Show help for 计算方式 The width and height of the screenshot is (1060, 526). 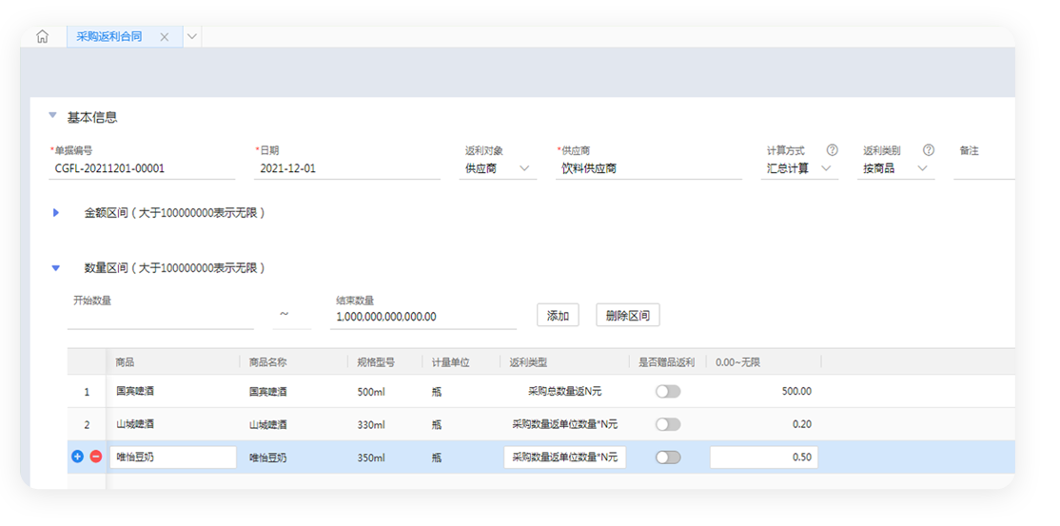833,150
